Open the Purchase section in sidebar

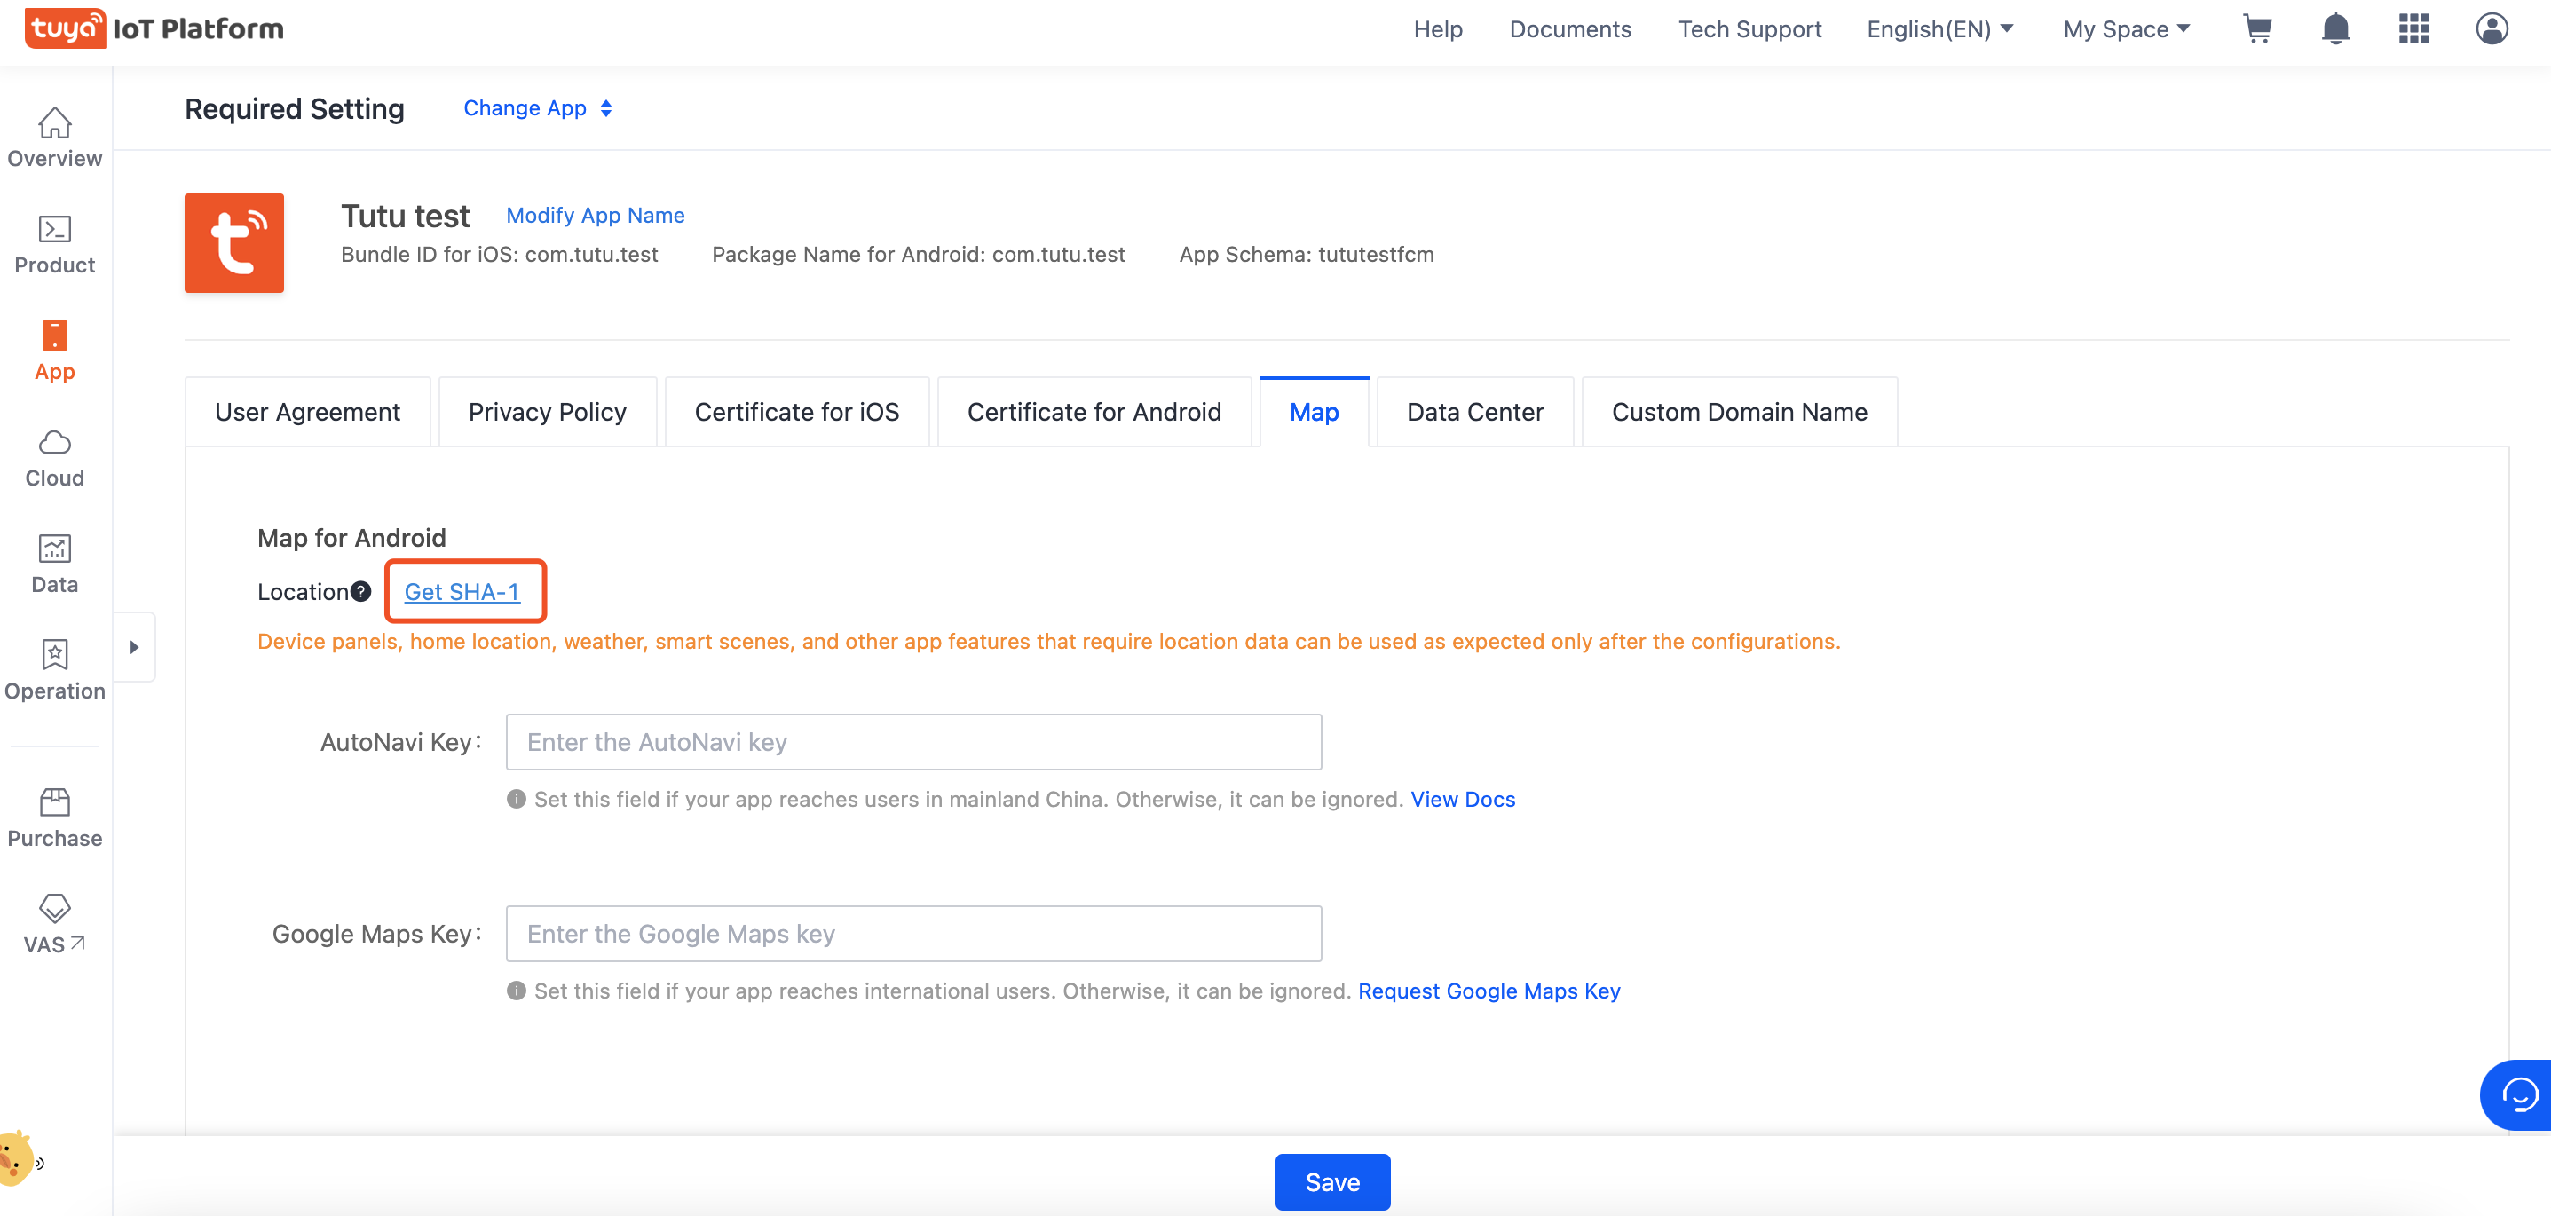54,818
